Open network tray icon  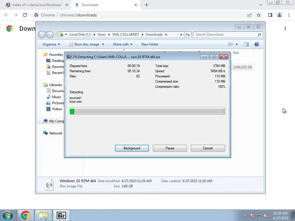(x=259, y=216)
